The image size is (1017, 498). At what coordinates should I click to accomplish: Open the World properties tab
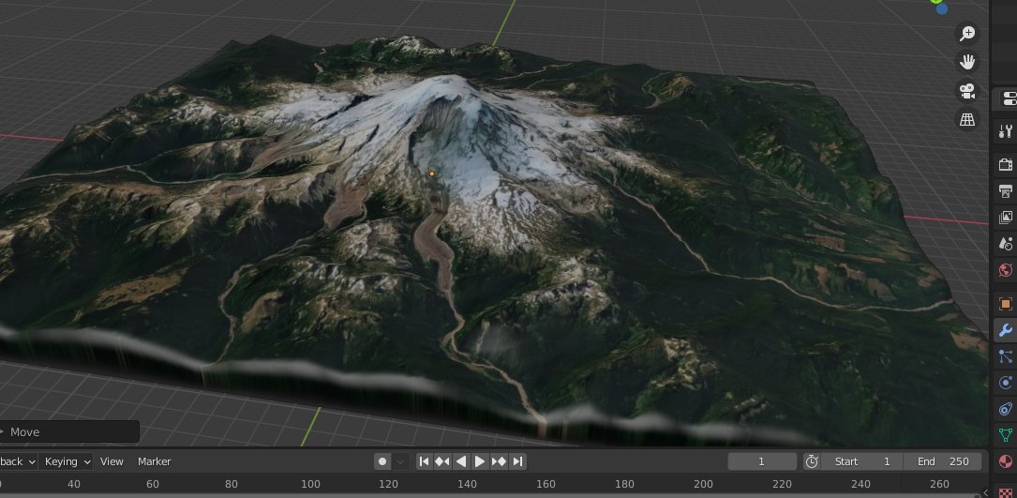click(1006, 270)
